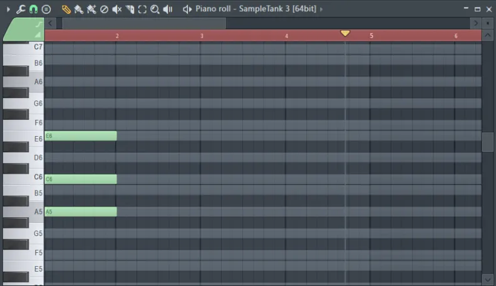Click the speaker arrows target channel icon
This screenshot has height=286, width=496.
click(x=187, y=9)
